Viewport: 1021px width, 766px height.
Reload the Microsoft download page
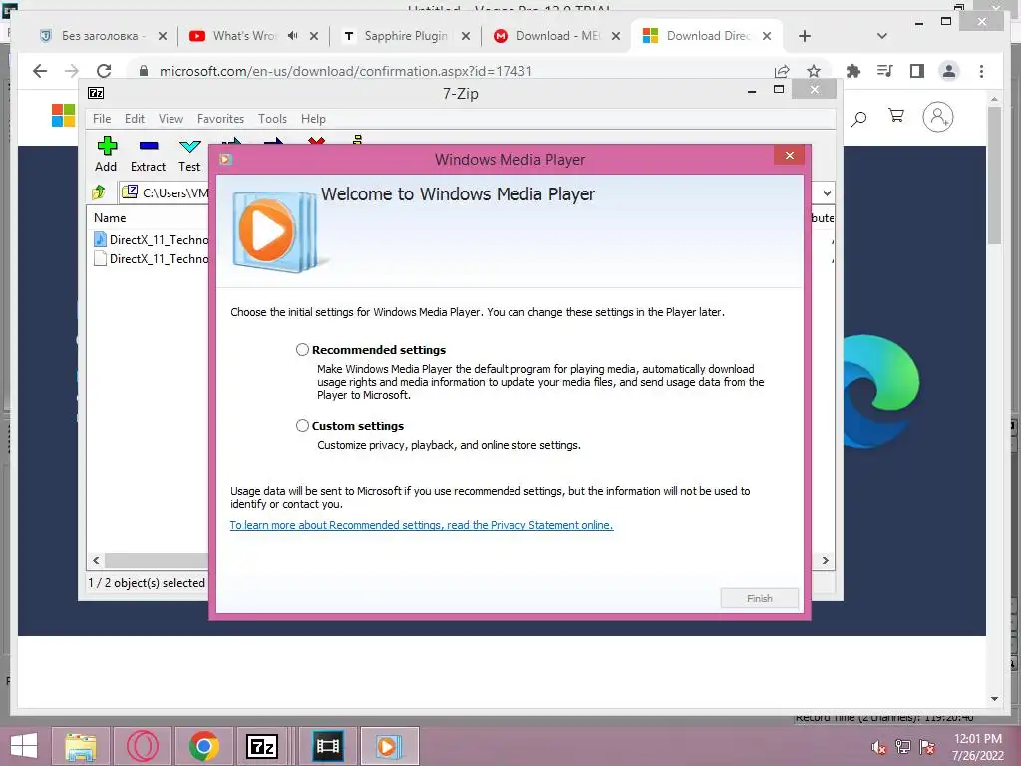104,71
